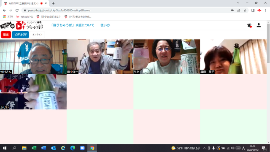Click the camera permission icon in address bar
This screenshot has width=270, height=152.
pyautogui.click(x=232, y=10)
